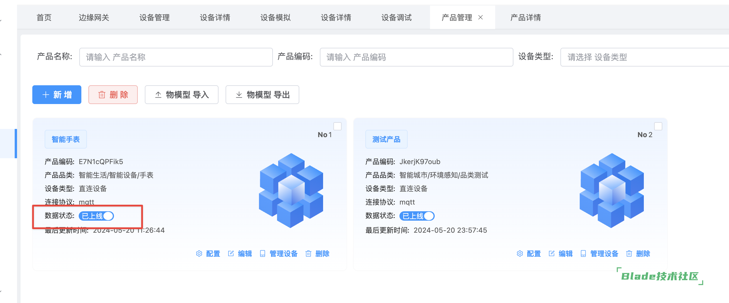Open the 设备类型 dropdown selector
Image resolution: width=729 pixels, height=303 pixels.
pyautogui.click(x=643, y=57)
